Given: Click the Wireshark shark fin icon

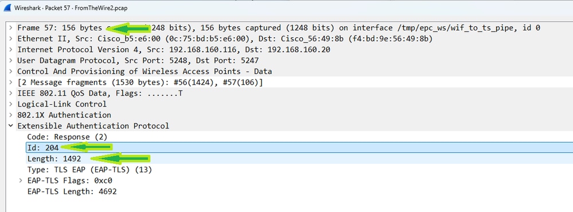Looking at the screenshot, I should pos(7,7).
